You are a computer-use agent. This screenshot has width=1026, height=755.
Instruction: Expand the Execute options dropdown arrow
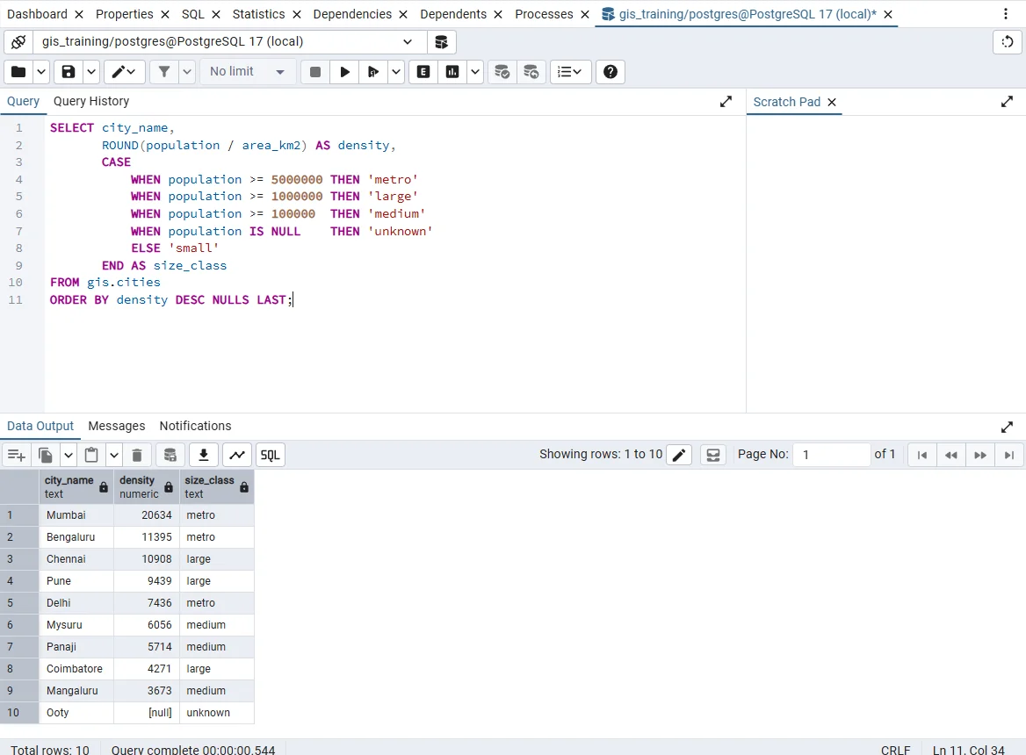point(396,72)
